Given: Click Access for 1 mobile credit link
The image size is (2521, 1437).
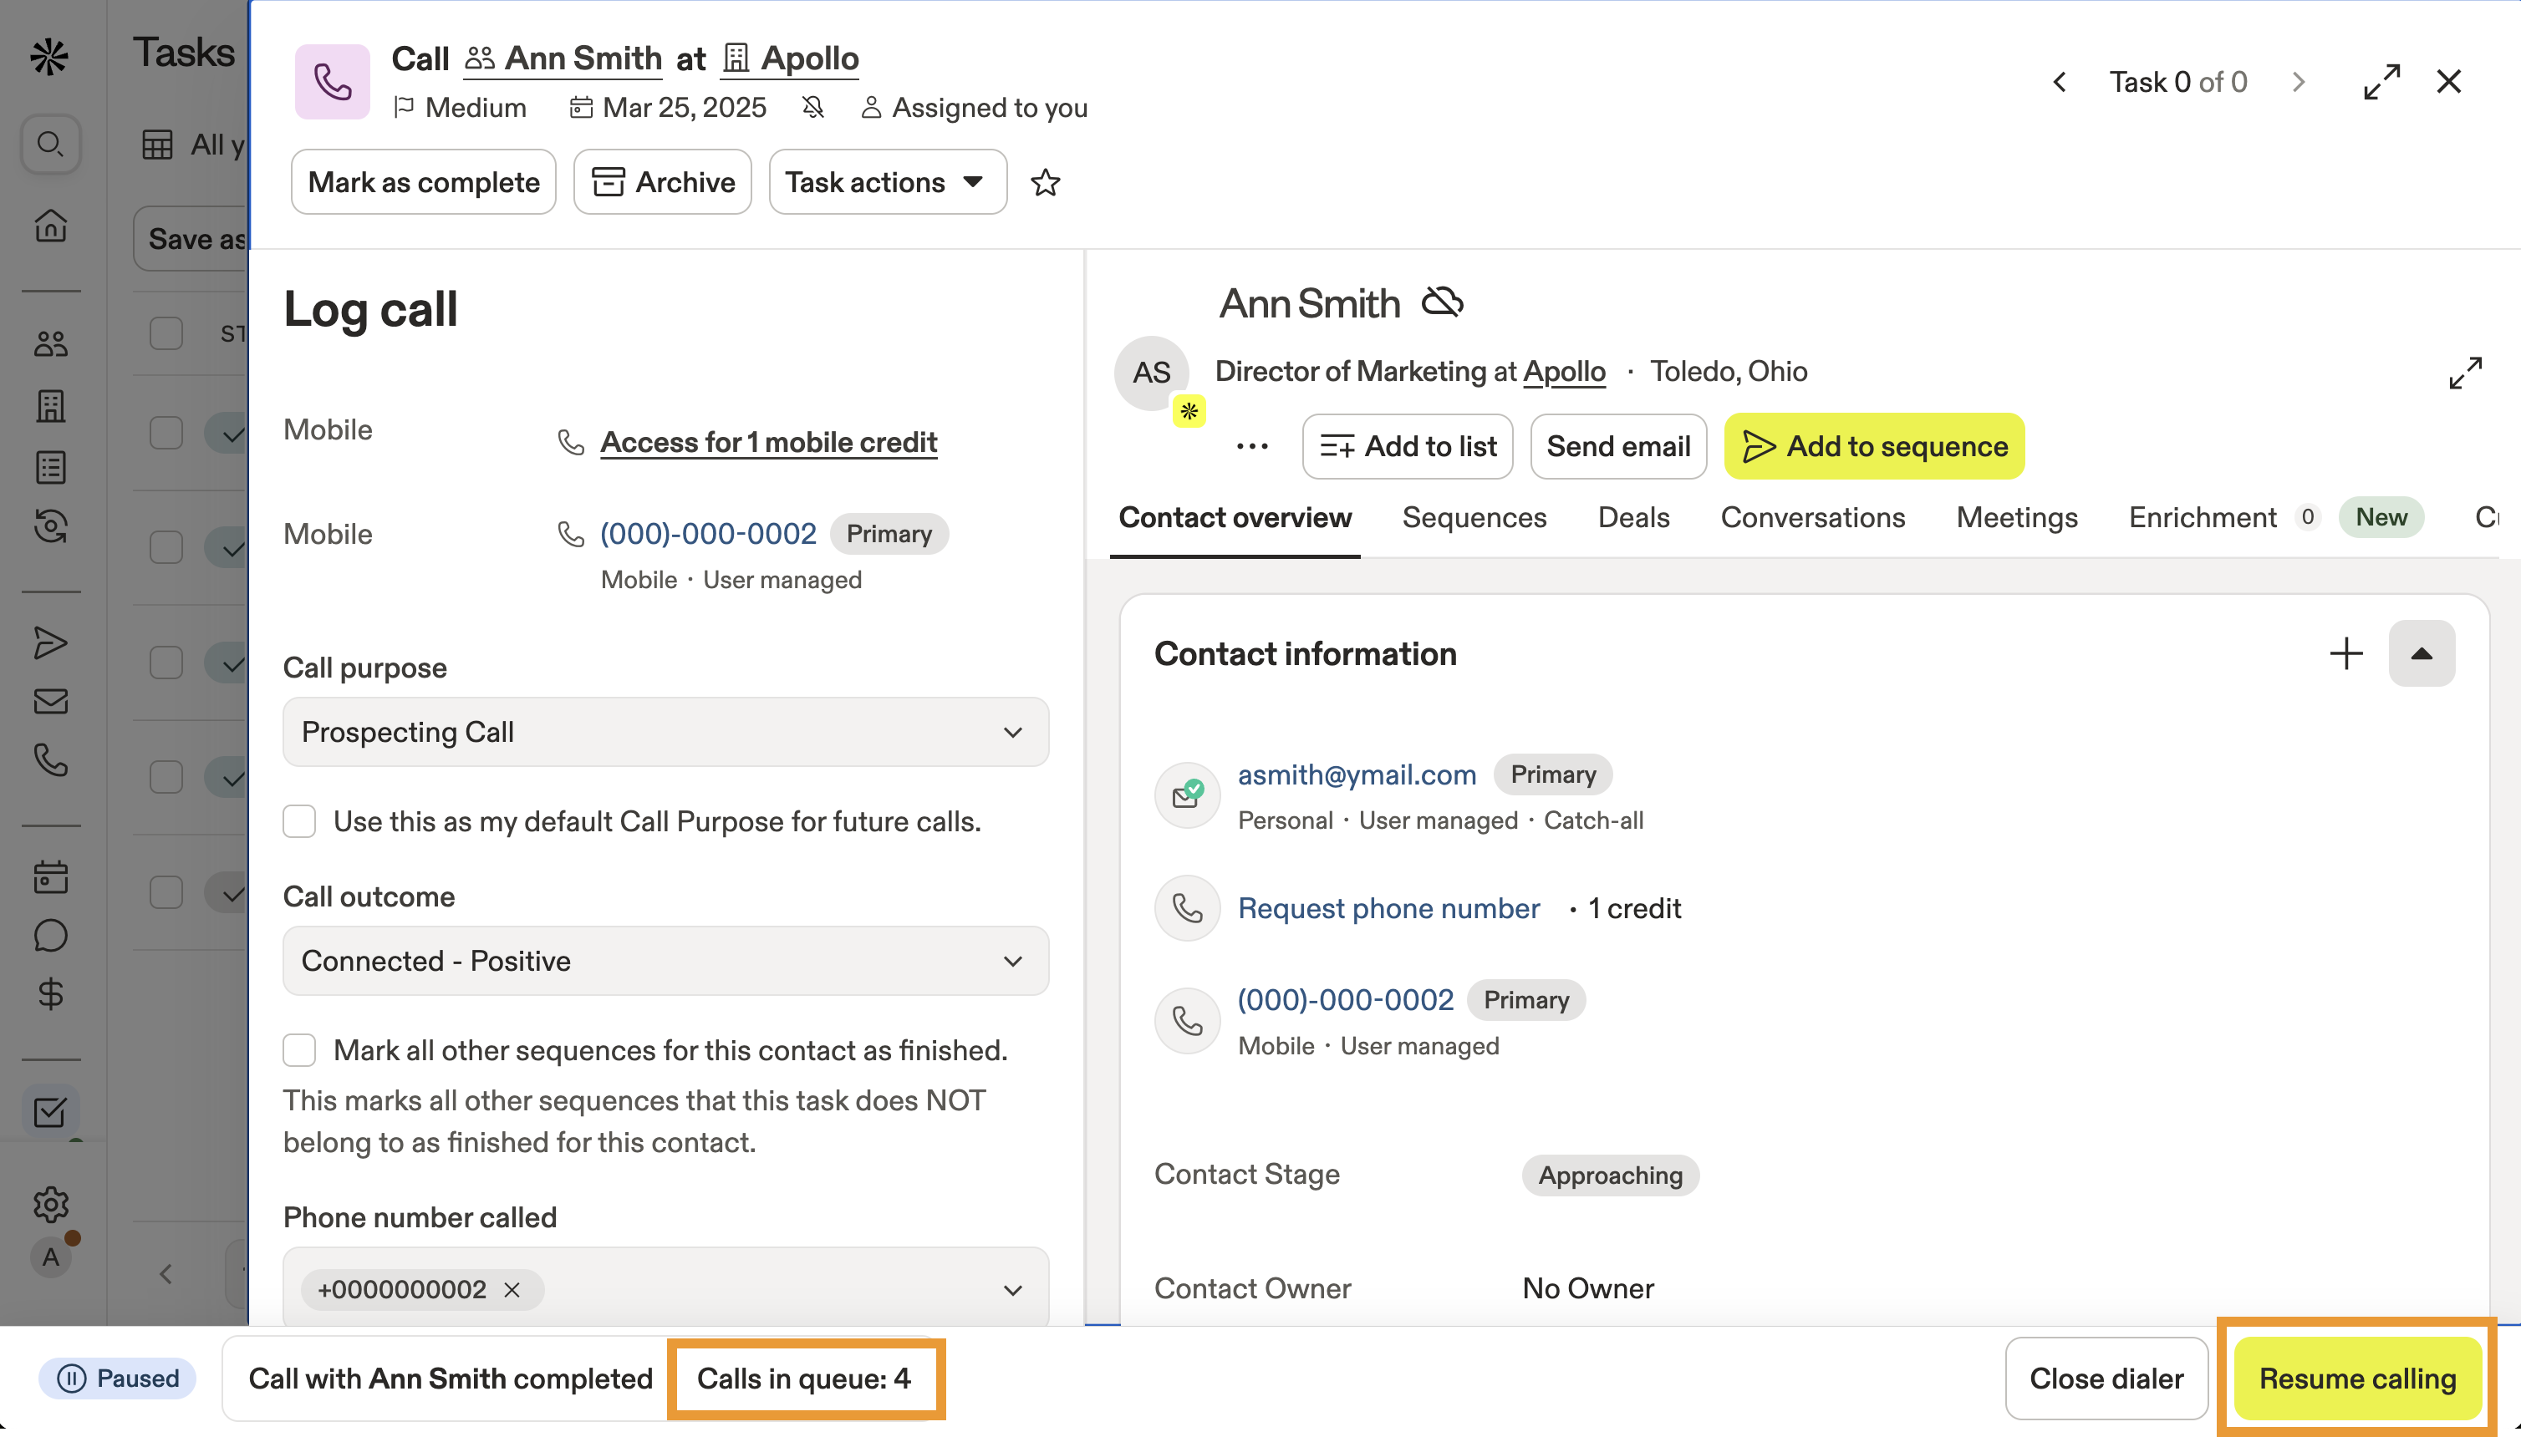Looking at the screenshot, I should pyautogui.click(x=768, y=442).
